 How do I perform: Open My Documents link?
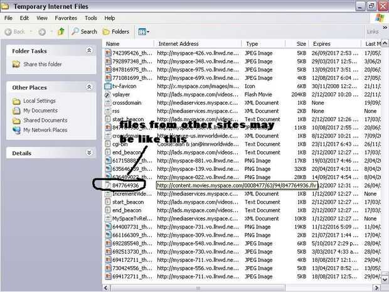[40, 111]
